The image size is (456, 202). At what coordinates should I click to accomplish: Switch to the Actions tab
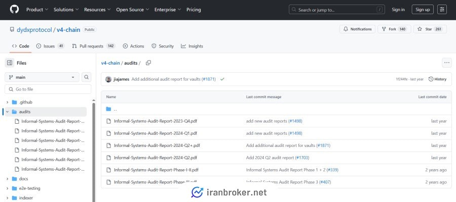[133, 46]
